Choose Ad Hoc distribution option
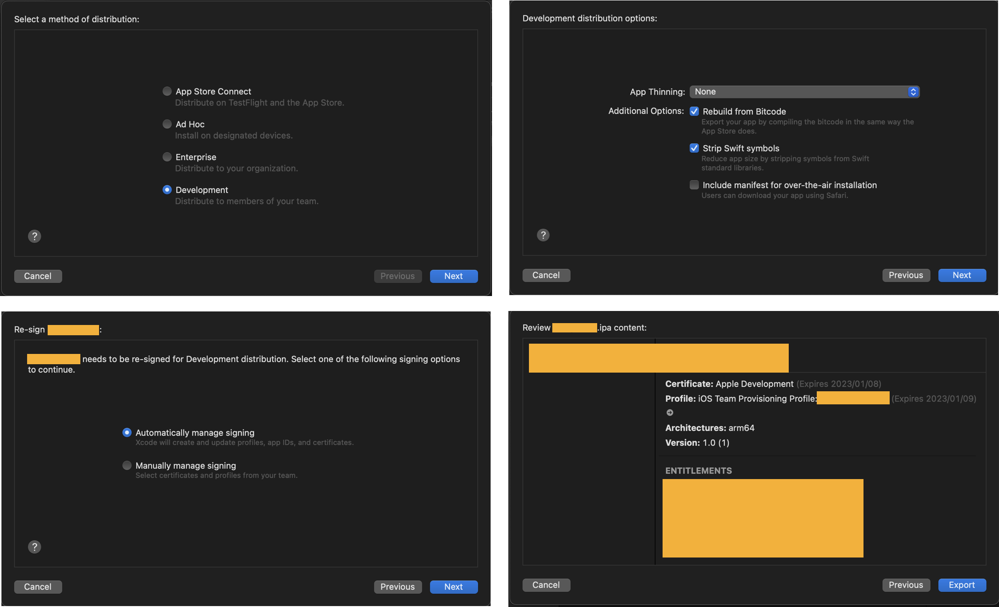The height and width of the screenshot is (607, 999). [167, 124]
